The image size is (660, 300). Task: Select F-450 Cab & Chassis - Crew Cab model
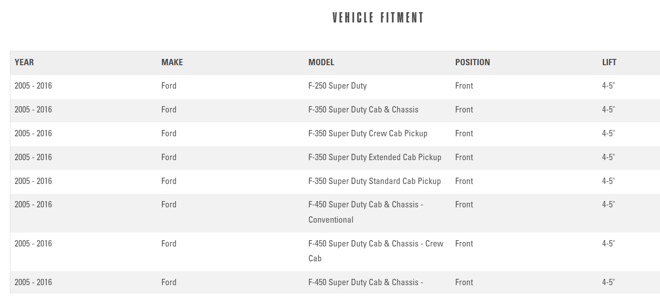[x=375, y=251]
